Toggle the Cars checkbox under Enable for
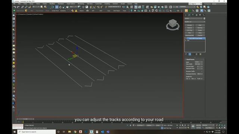 coord(189,79)
